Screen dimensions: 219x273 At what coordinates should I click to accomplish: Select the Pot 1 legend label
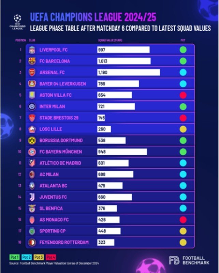pyautogui.click(x=14, y=257)
